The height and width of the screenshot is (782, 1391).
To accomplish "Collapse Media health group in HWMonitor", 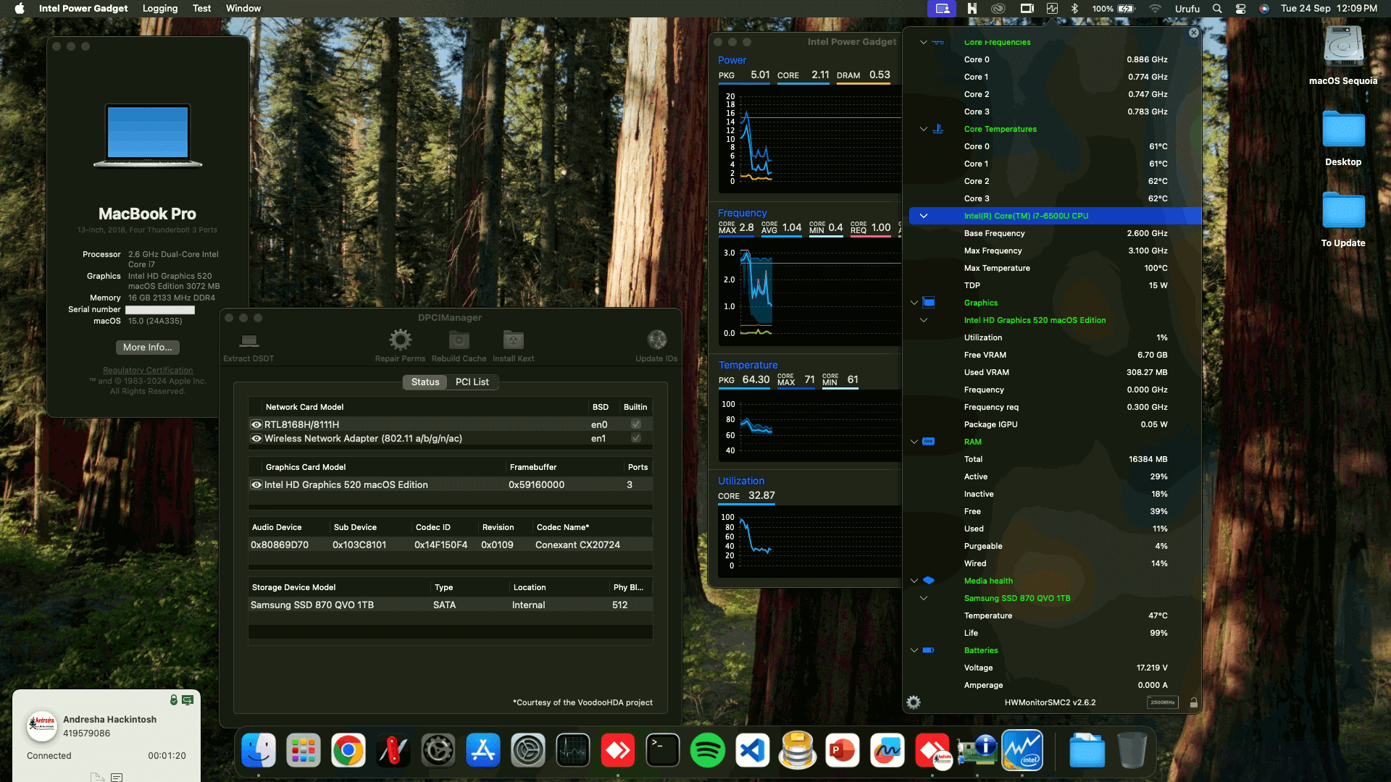I will coord(914,581).
